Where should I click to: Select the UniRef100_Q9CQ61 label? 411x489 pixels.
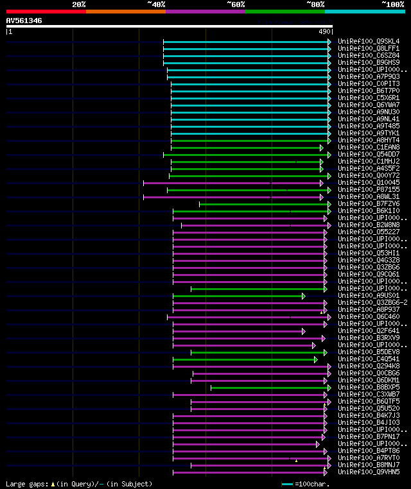pyautogui.click(x=369, y=274)
